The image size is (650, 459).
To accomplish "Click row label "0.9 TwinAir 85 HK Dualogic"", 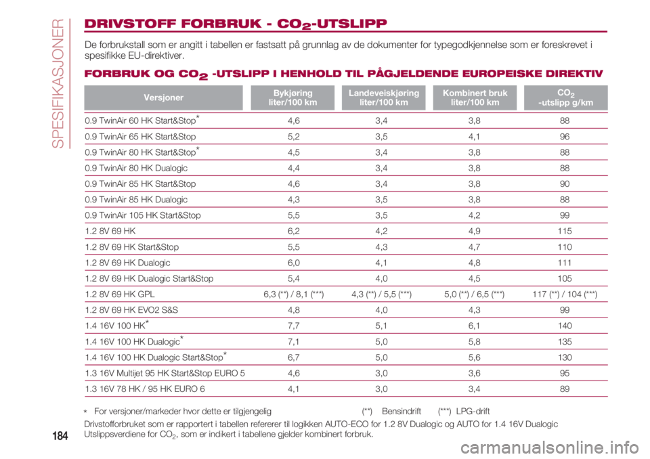I will click(136, 200).
